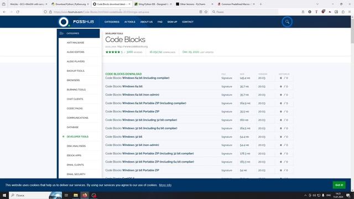The image size is (354, 199).
Task: Click the shield tracking protection icon
Action: click(45, 12)
